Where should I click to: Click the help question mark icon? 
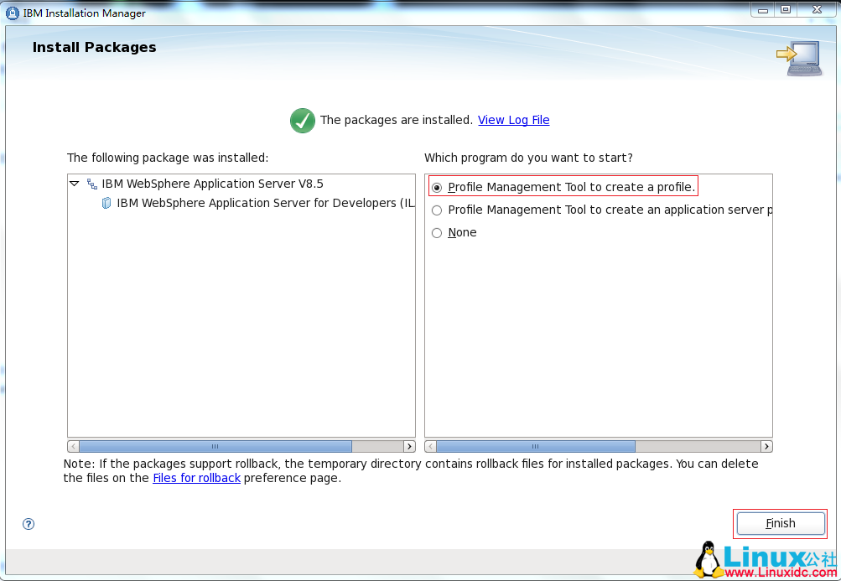click(29, 524)
